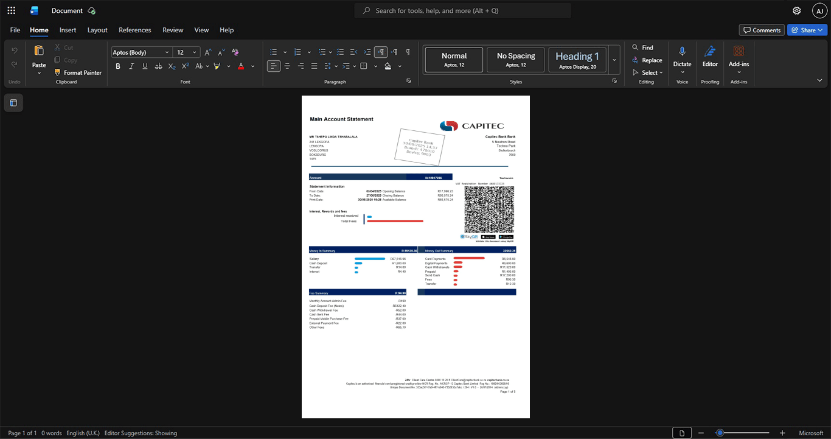Expand bullet list style options

tap(285, 52)
